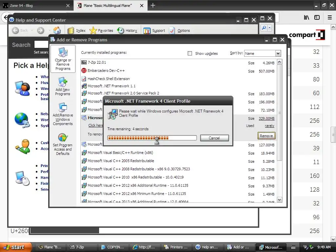Click the Start button

(x=16, y=247)
